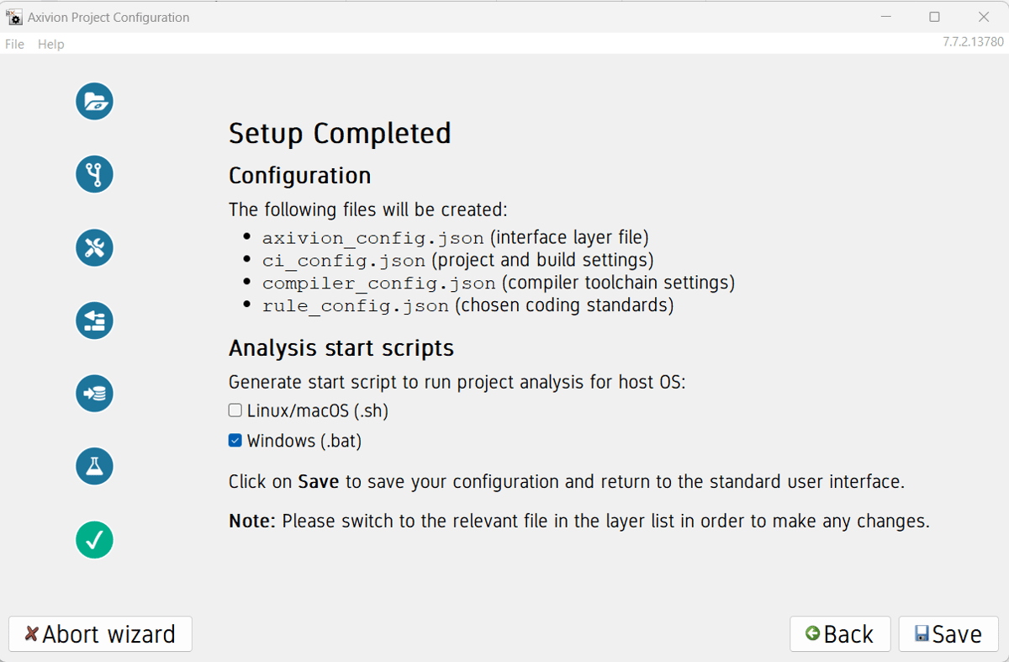Click the axivion_config.json file name text
Viewport: 1009px width, 662px height.
[x=372, y=238]
